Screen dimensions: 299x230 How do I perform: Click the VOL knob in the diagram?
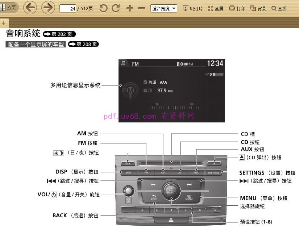128,190
